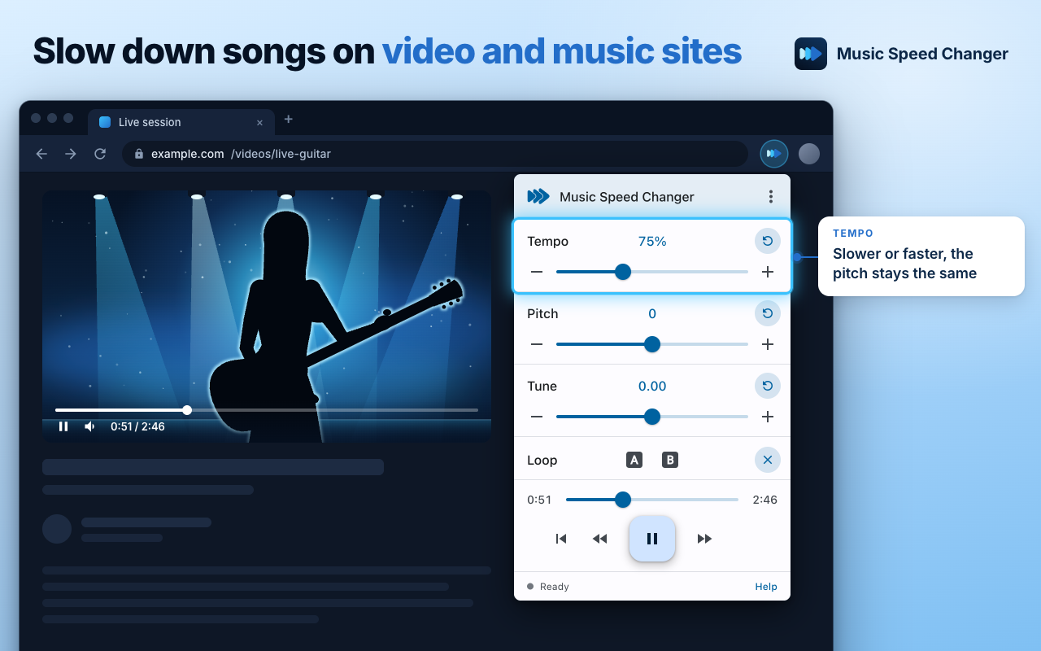Set loop point B
The width and height of the screenshot is (1041, 651).
tap(670, 460)
